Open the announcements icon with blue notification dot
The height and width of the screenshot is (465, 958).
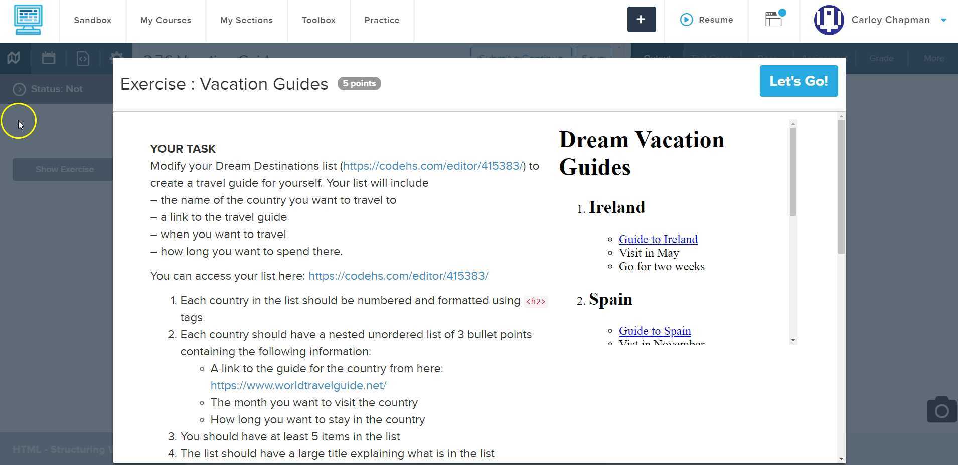(x=773, y=20)
